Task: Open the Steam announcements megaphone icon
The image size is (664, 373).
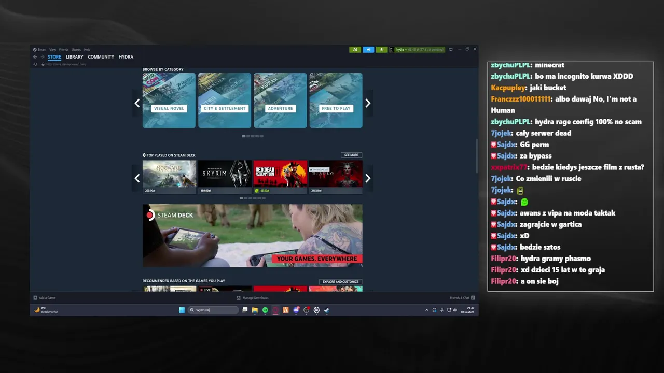Action: coord(368,50)
